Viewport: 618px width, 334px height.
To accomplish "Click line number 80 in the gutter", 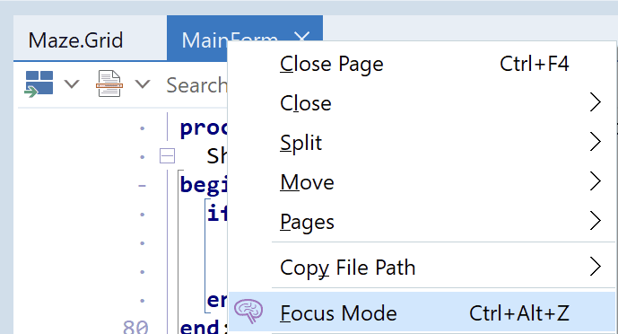I will [135, 327].
